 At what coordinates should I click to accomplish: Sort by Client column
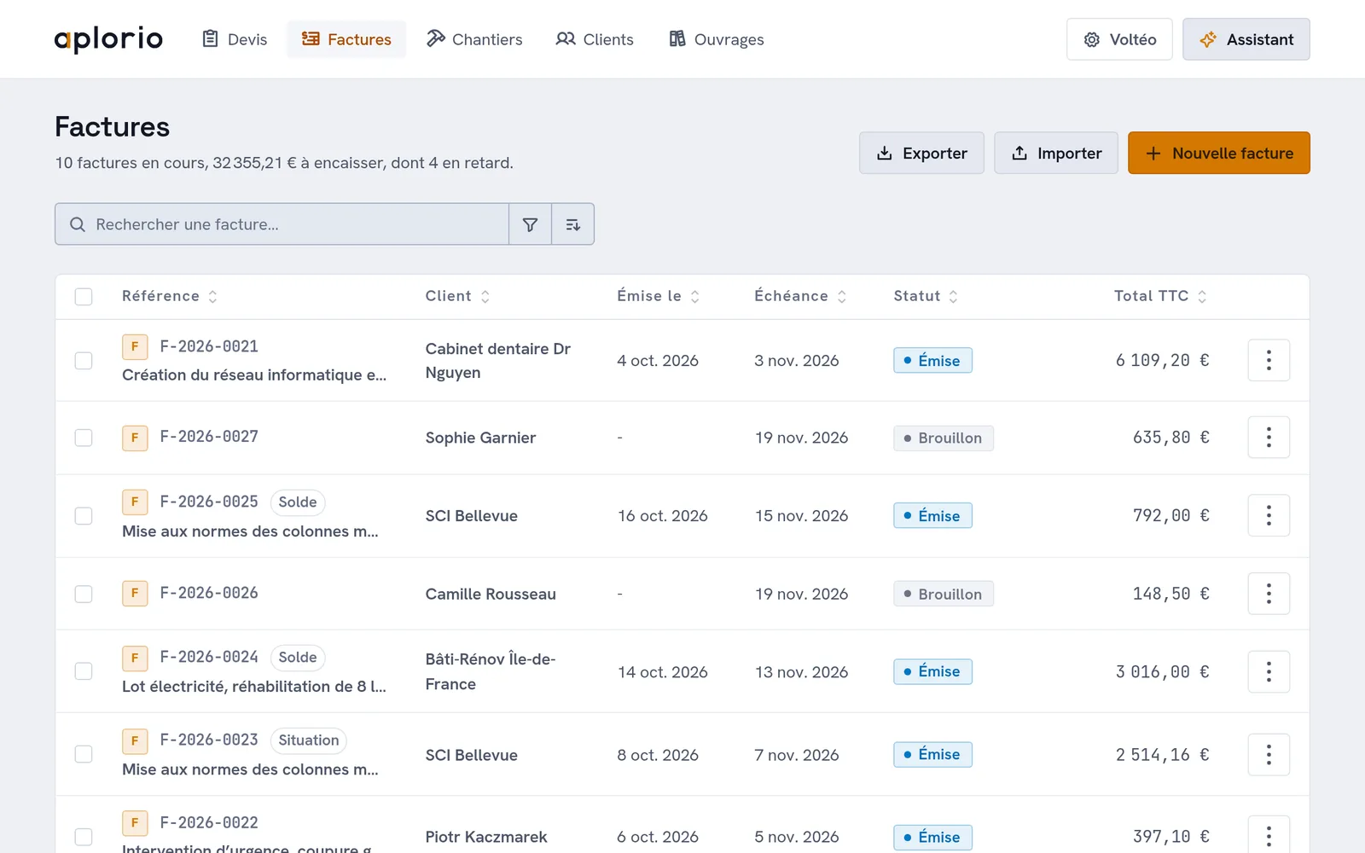coord(457,296)
